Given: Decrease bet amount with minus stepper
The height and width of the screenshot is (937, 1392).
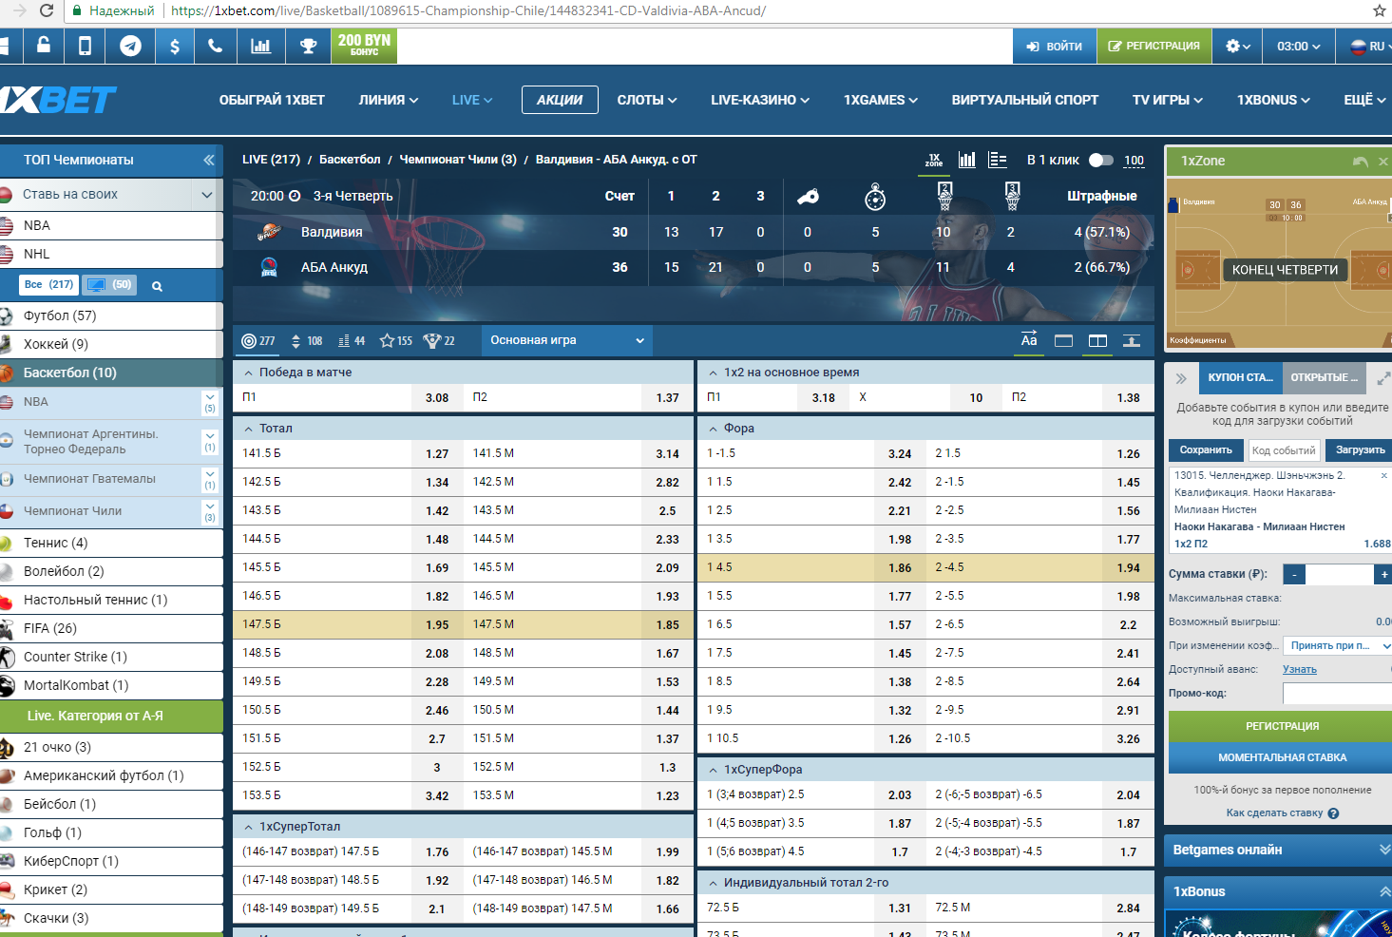Looking at the screenshot, I should click(1294, 574).
